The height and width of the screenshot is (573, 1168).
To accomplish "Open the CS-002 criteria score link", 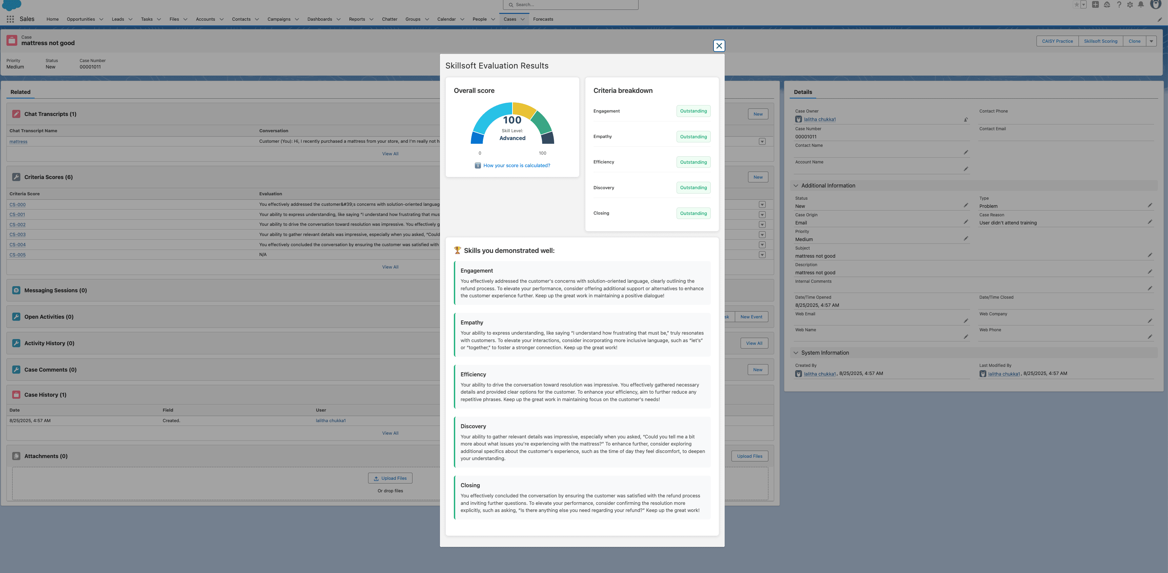I will (18, 224).
